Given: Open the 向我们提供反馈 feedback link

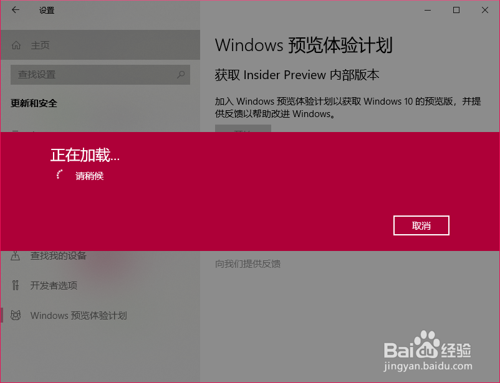Looking at the screenshot, I should pos(248,264).
